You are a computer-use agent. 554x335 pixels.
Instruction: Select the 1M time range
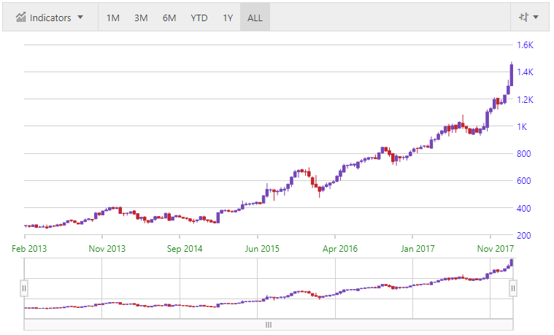(x=113, y=18)
